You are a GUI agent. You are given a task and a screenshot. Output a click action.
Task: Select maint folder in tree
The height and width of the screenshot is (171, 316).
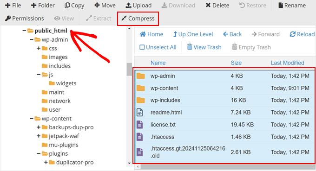pyautogui.click(x=56, y=92)
